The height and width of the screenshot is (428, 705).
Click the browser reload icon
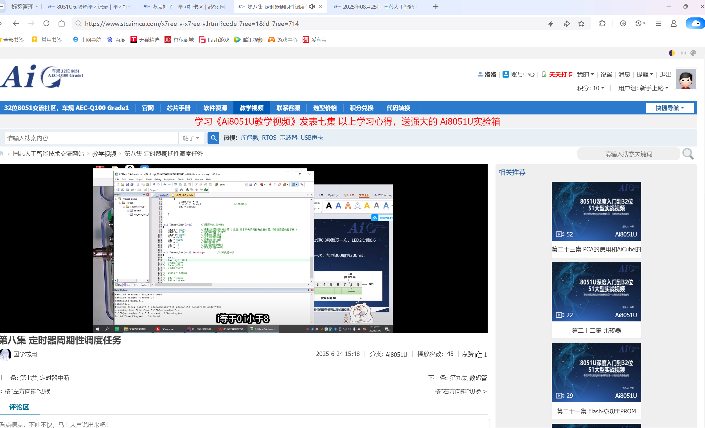coord(46,23)
